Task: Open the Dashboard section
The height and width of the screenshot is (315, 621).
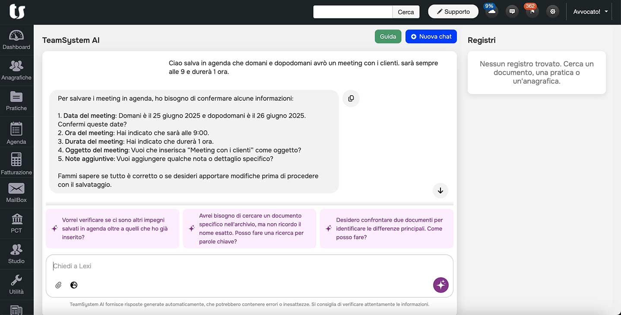Action: pos(16,40)
